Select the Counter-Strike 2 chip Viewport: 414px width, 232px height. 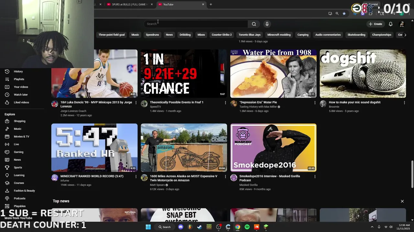222,35
